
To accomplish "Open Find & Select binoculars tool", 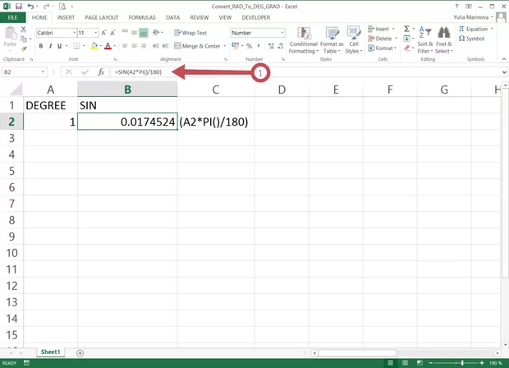I will pyautogui.click(x=444, y=41).
